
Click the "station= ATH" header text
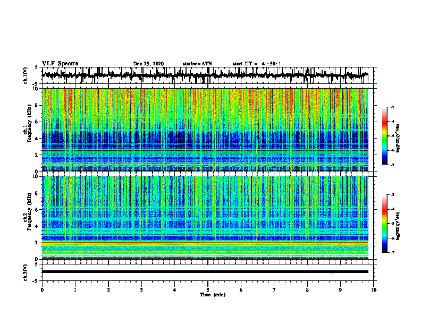click(x=197, y=64)
